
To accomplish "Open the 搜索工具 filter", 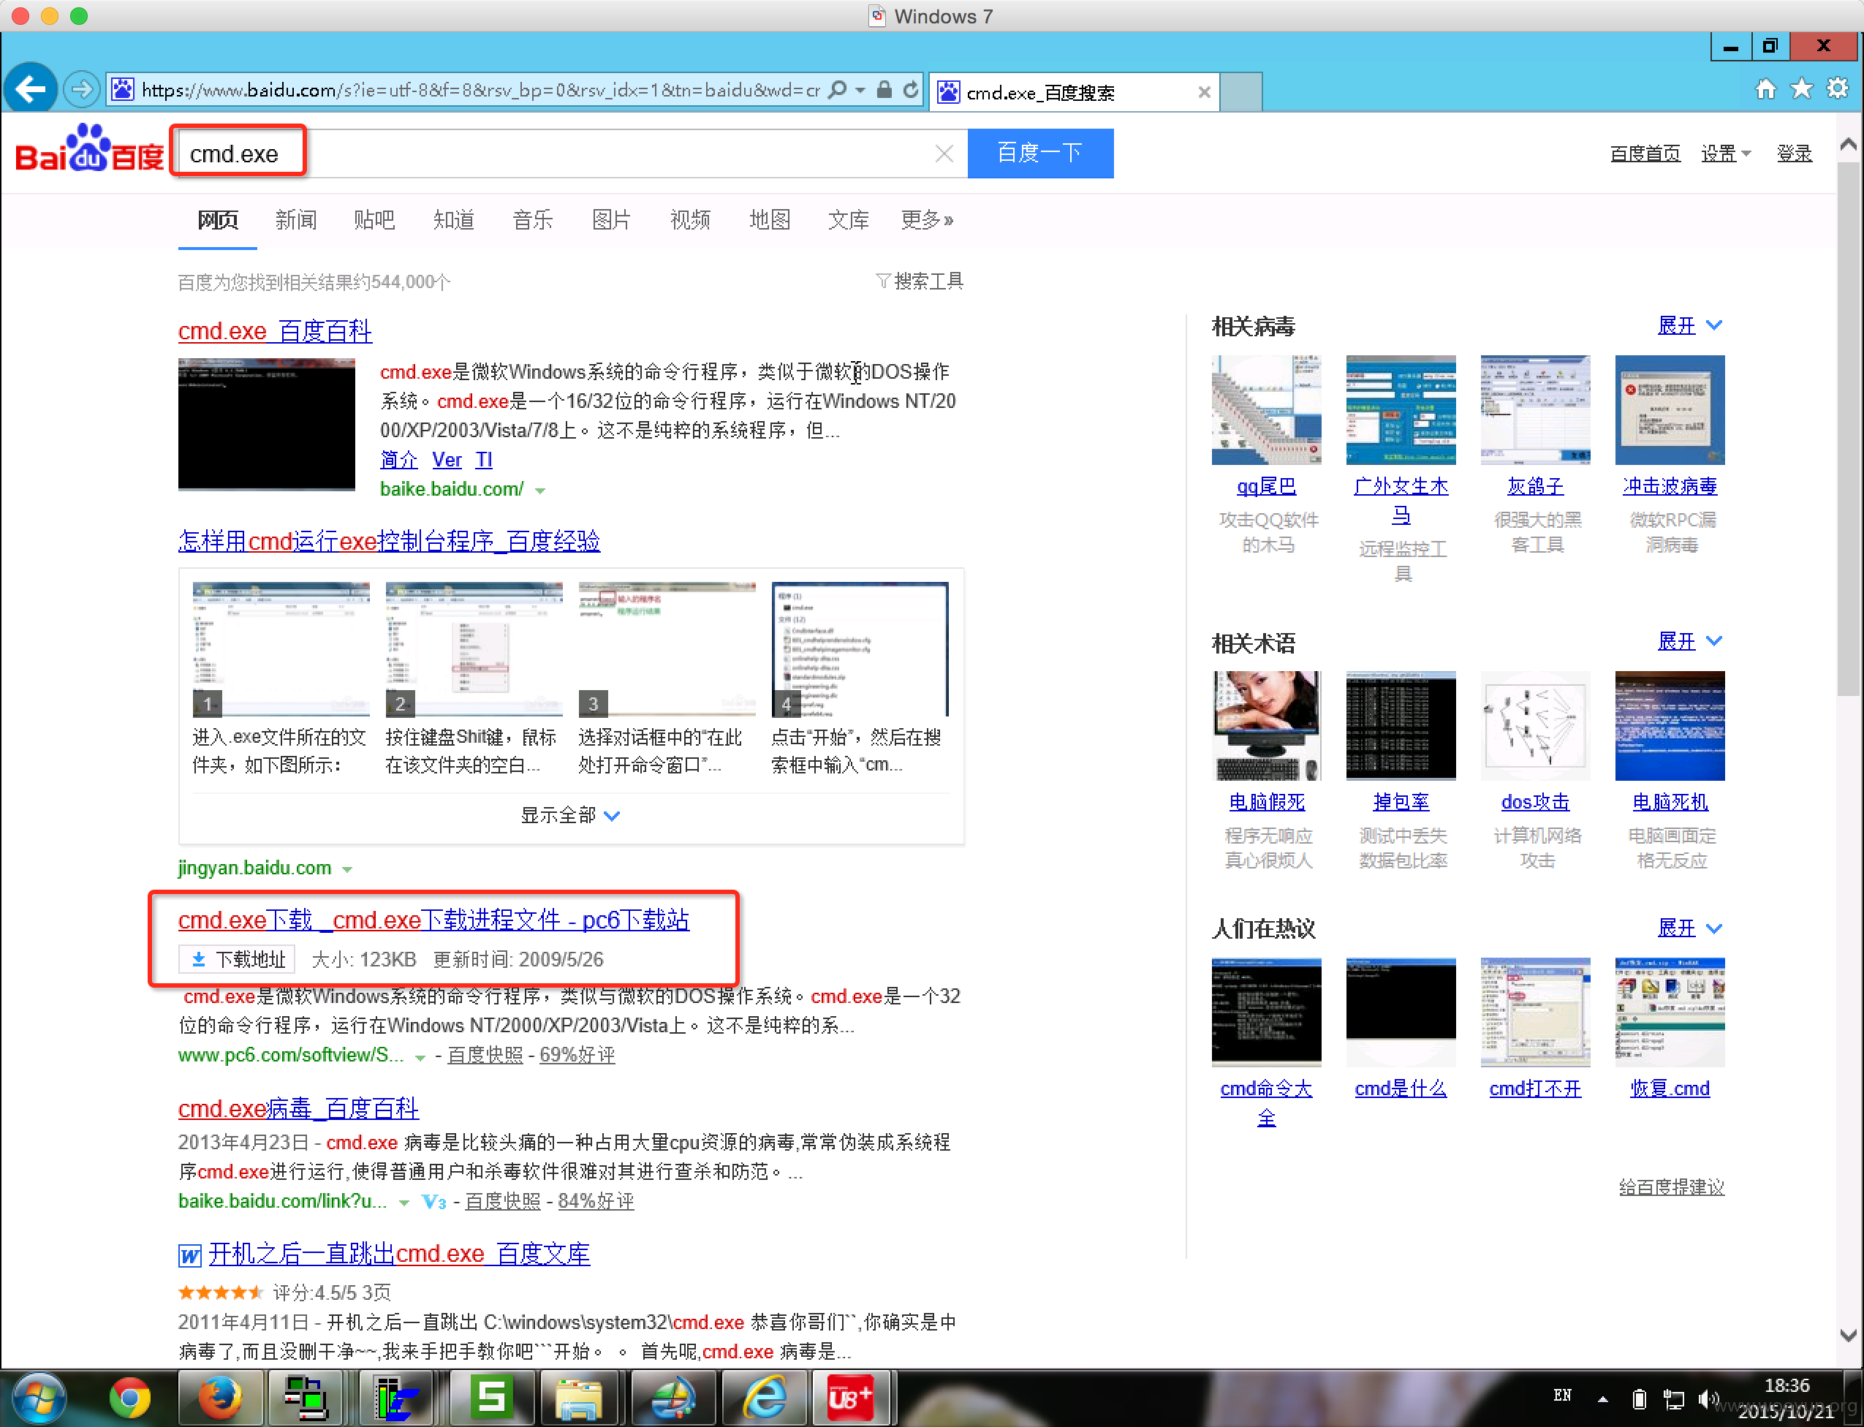I will pyautogui.click(x=920, y=281).
